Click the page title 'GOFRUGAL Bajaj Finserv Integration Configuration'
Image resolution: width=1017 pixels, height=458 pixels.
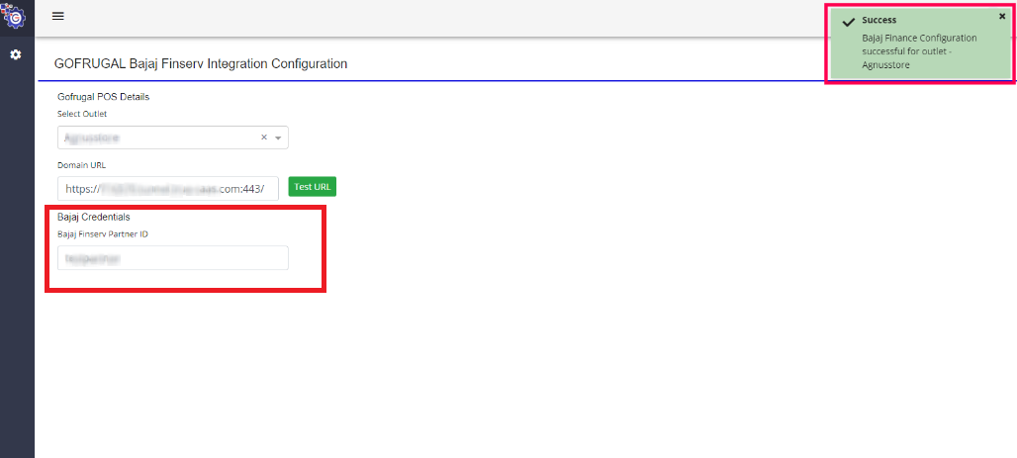[201, 63]
